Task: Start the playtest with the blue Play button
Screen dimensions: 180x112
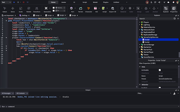Action: tap(14, 2)
